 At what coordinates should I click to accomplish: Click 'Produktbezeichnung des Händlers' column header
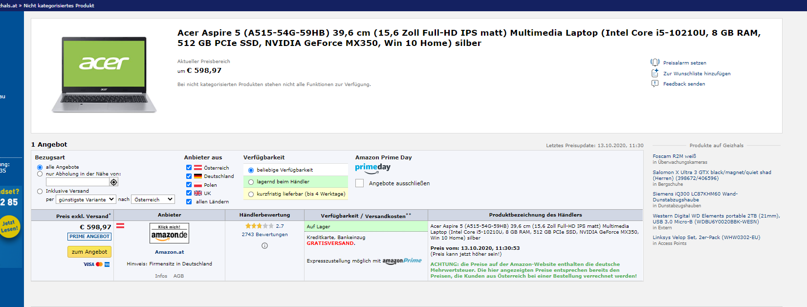pyautogui.click(x=535, y=215)
